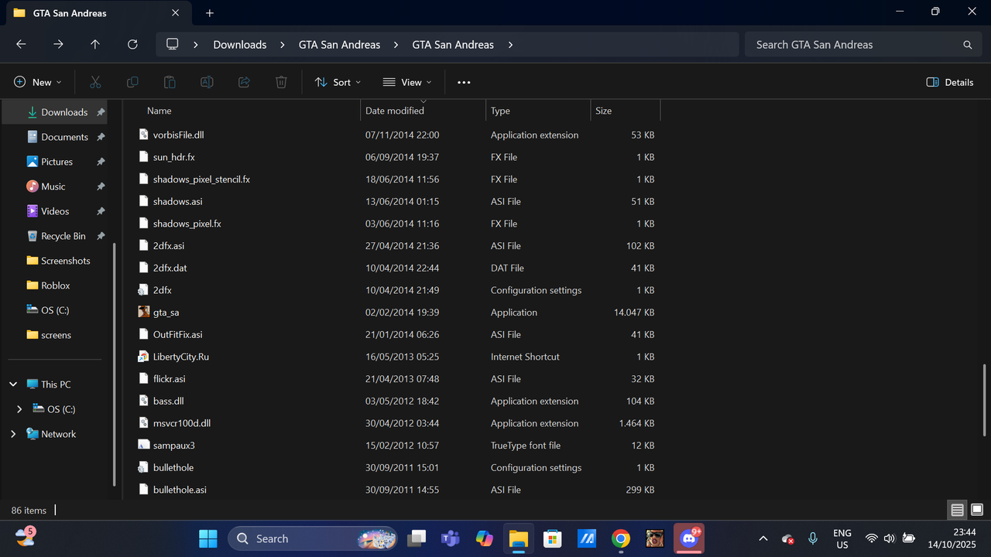Add a new tab

pos(210,13)
